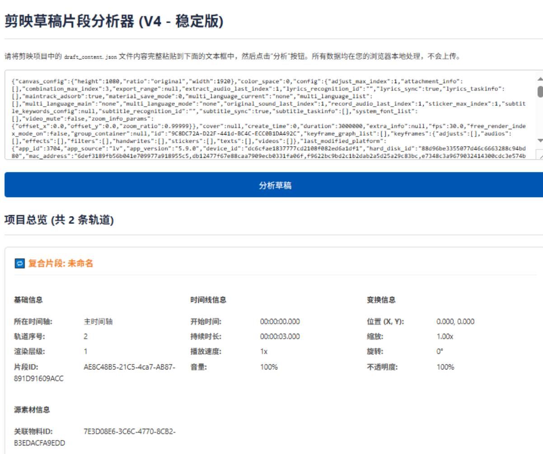Click the position value 0.000, 0.000
The width and height of the screenshot is (543, 454).
pos(455,322)
